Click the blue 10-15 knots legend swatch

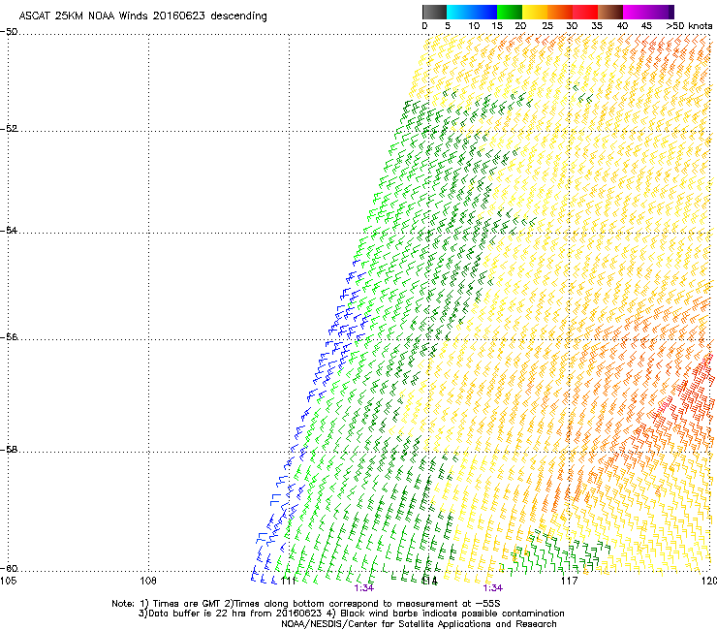(484, 12)
